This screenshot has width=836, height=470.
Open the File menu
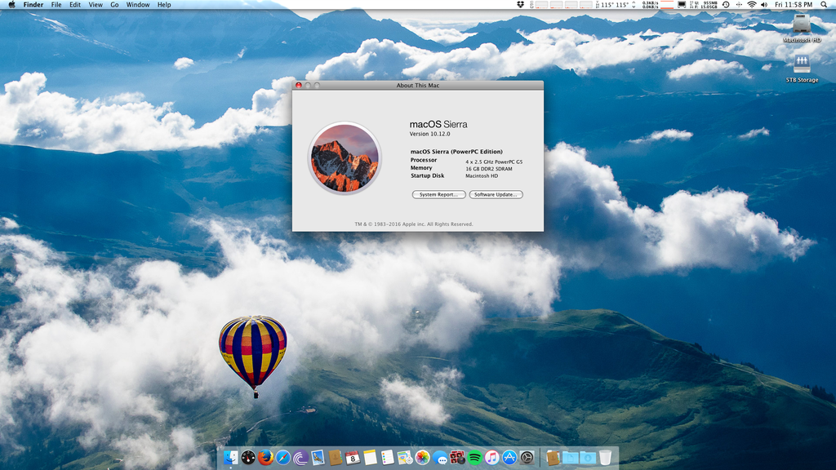[x=56, y=4]
